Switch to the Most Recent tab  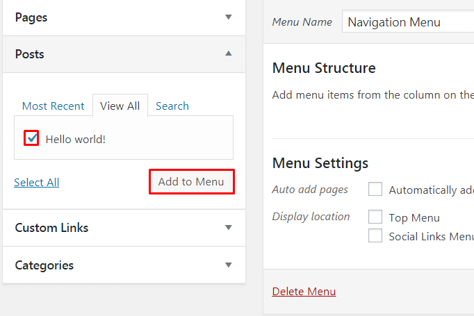pyautogui.click(x=54, y=106)
